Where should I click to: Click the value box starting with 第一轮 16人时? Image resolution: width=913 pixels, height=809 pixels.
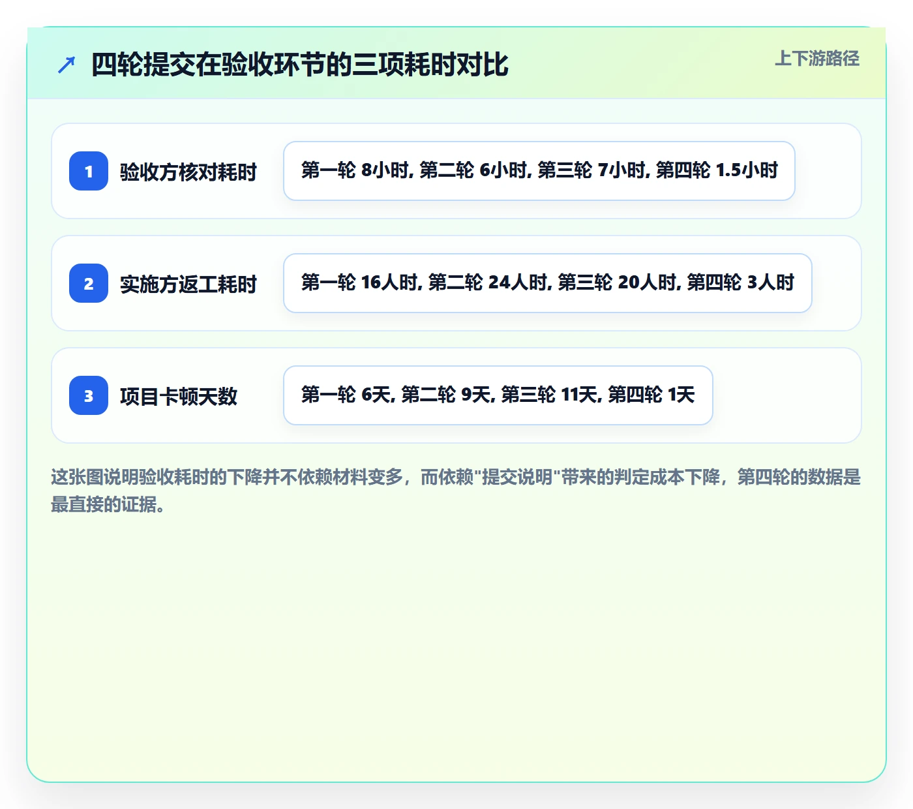pyautogui.click(x=548, y=283)
